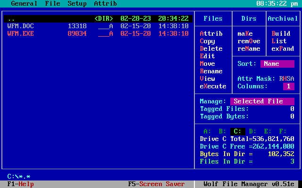Click maKe directory command
The width and height of the screenshot is (302, 188).
coord(245,34)
